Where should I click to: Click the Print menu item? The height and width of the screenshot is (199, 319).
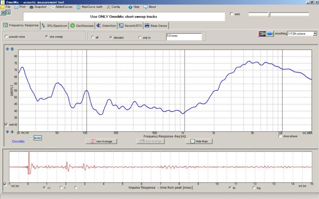20,7
